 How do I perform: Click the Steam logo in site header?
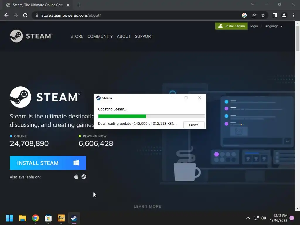coord(31,36)
